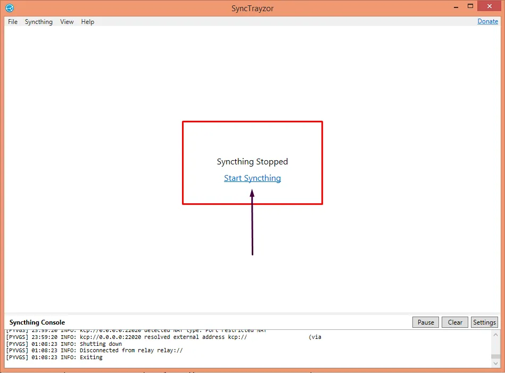Open the Help menu
Viewport: 505px width, 373px height.
[x=88, y=22]
